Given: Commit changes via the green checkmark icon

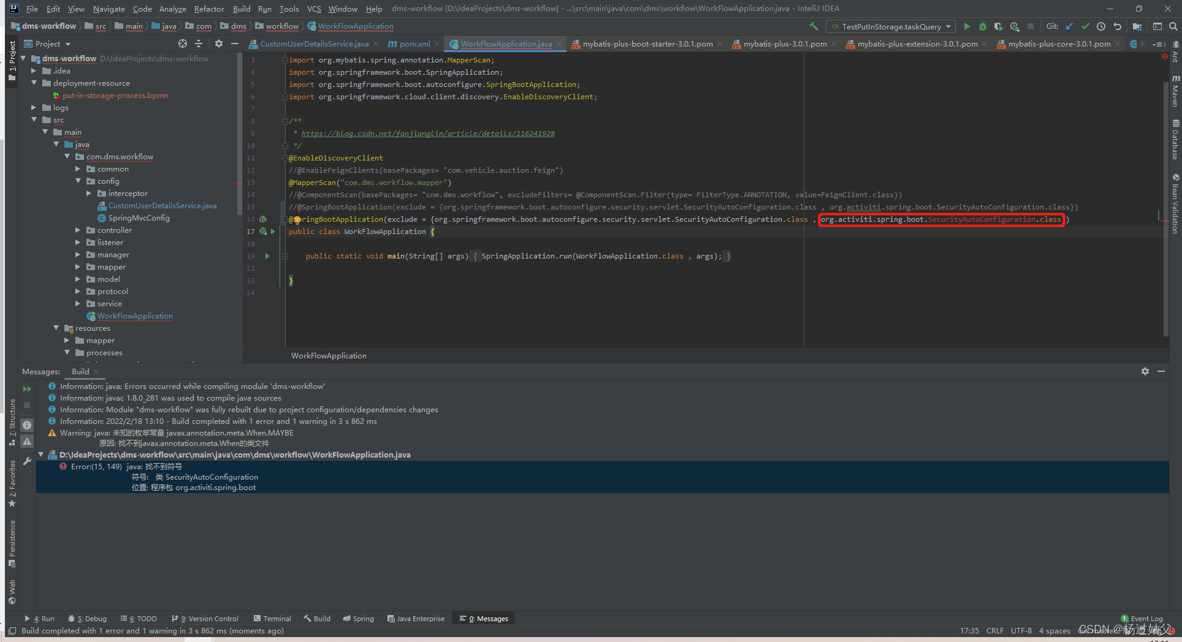Looking at the screenshot, I should [x=1085, y=26].
